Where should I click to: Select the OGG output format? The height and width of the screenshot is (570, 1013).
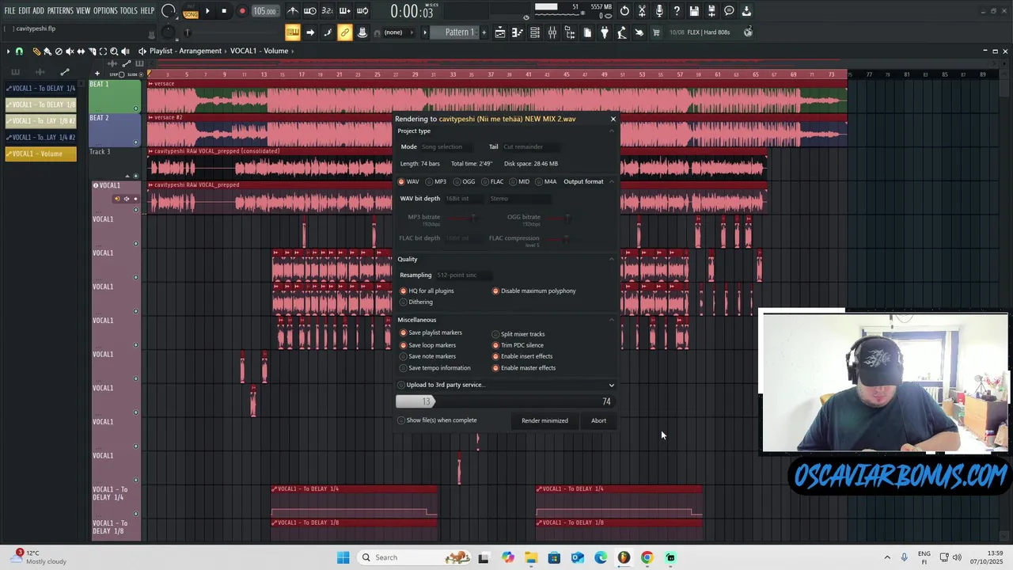[x=464, y=181]
